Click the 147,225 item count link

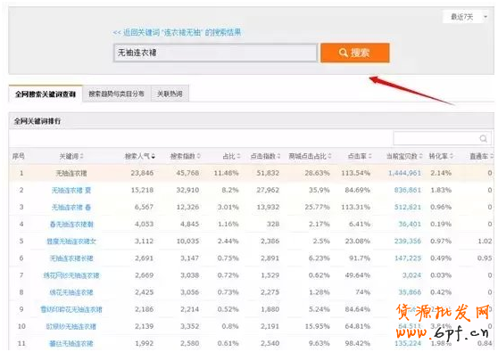408,258
